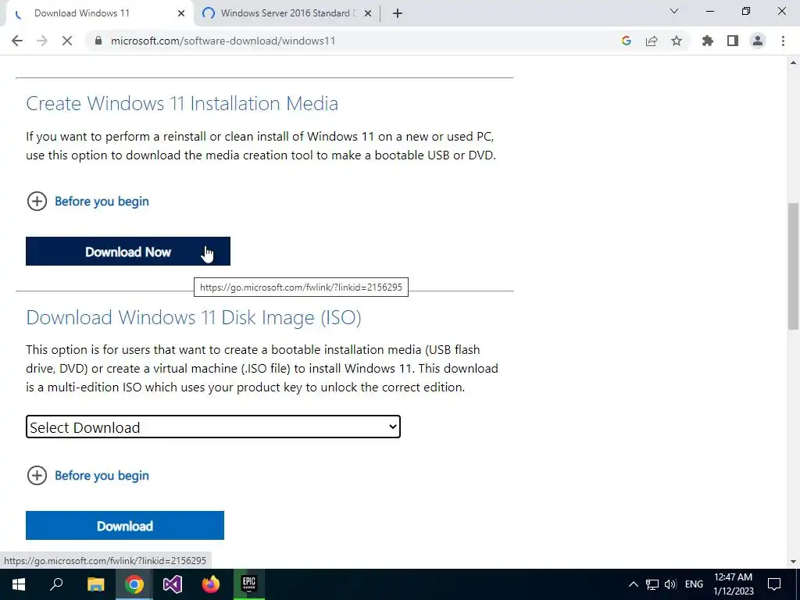This screenshot has height=600, width=800.
Task: Open notification center icon
Action: (x=774, y=584)
